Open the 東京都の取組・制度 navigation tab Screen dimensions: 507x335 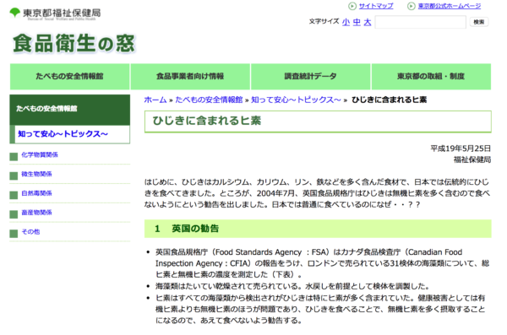(x=431, y=76)
